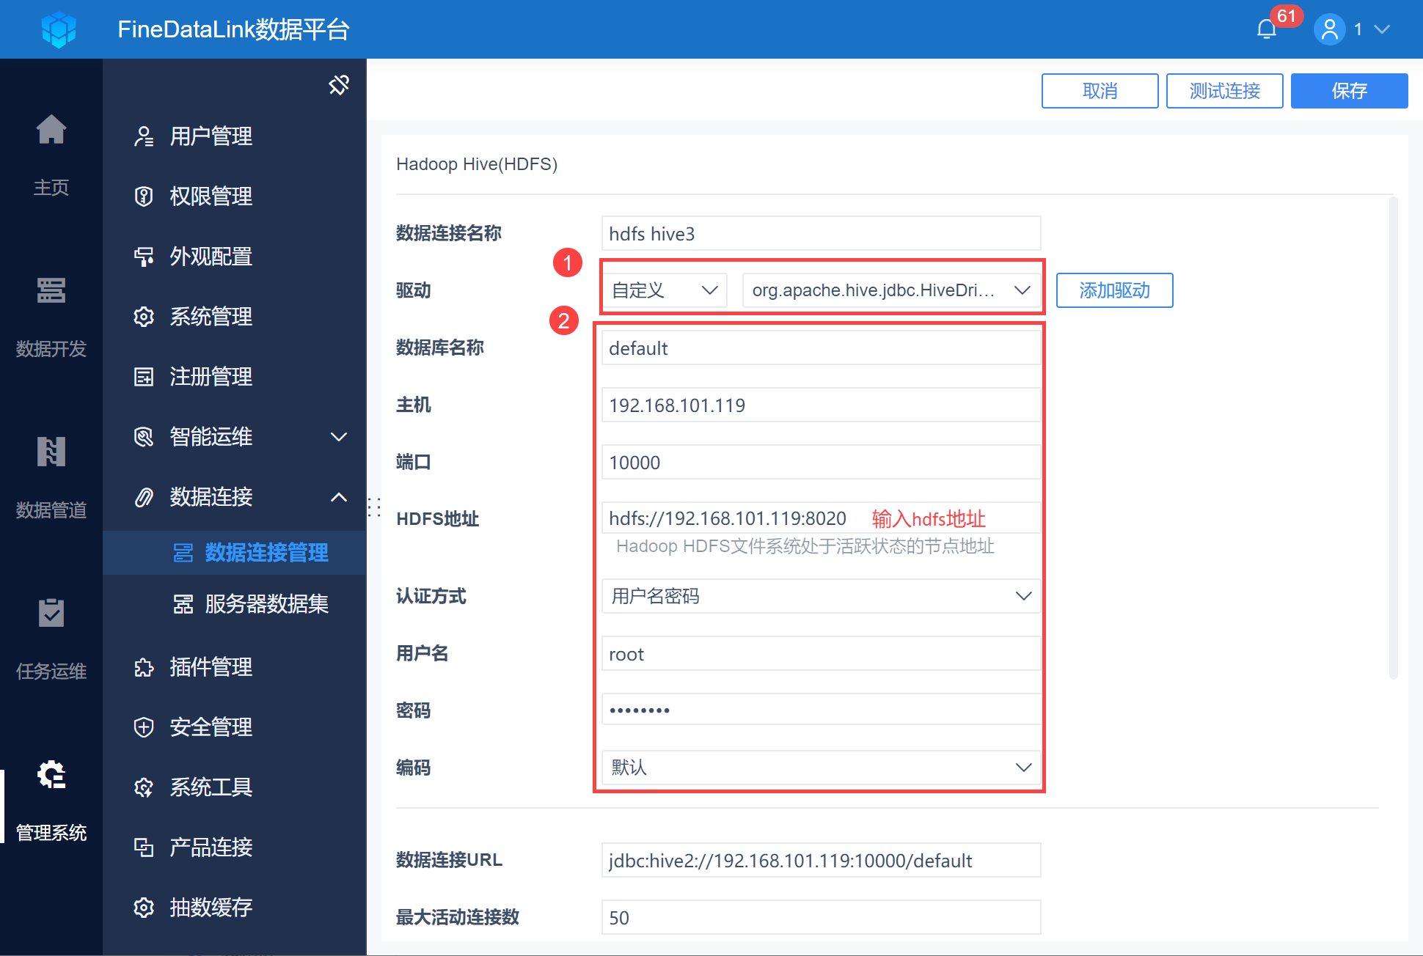Open 用户管理 in the side menu
This screenshot has width=1423, height=956.
211,136
